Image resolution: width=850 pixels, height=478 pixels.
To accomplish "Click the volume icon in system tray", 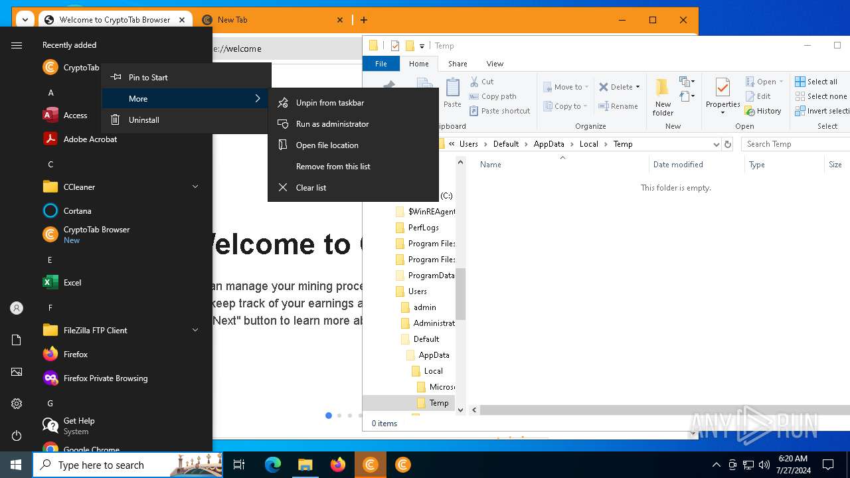I will [764, 465].
